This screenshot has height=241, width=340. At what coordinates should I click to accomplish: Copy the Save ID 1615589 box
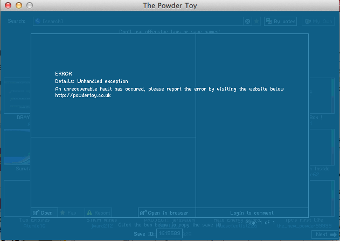169,233
